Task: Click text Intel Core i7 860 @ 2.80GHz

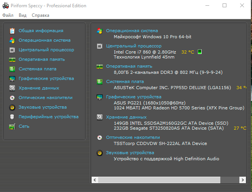Action: 145,52
